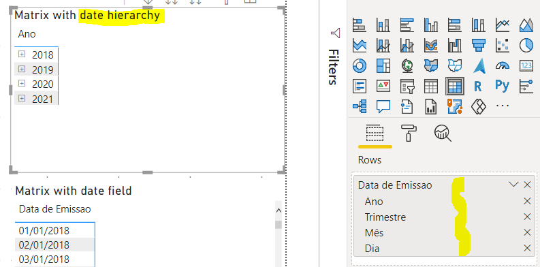Image resolution: width=540 pixels, height=267 pixels.
Task: Select the decomposition tree visual
Action: click(359, 106)
